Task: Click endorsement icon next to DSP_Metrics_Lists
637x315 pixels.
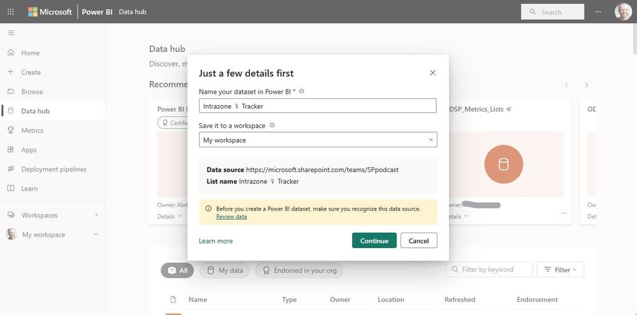Action: 509,109
